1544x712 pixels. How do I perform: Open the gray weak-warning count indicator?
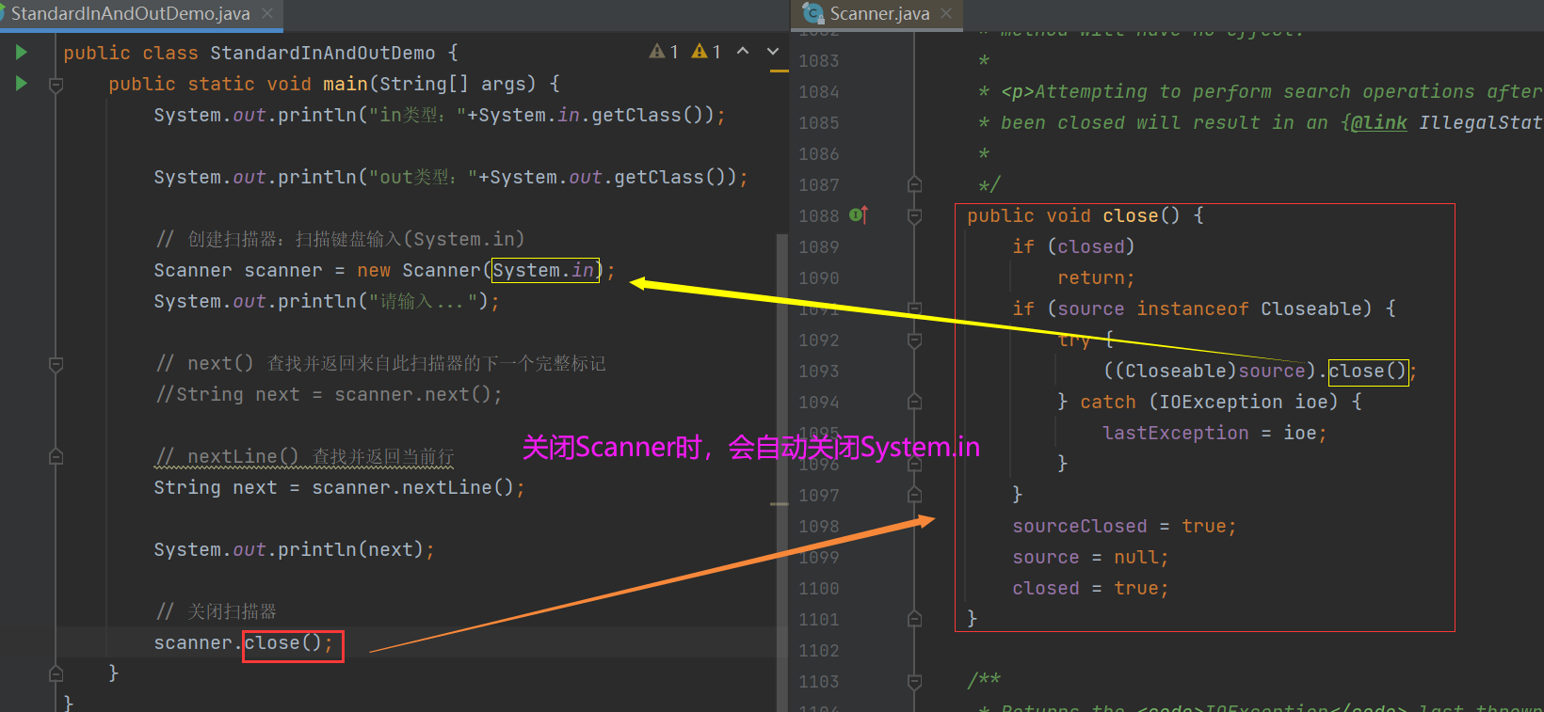[x=664, y=52]
